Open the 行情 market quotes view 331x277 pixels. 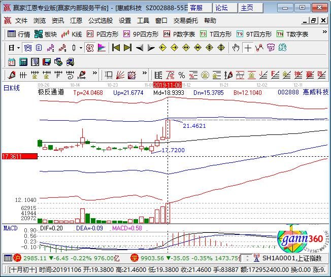(x=19, y=34)
